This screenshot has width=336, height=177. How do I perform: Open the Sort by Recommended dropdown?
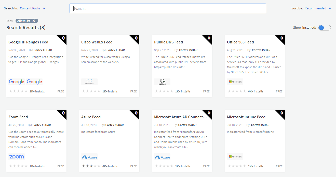pos(318,8)
